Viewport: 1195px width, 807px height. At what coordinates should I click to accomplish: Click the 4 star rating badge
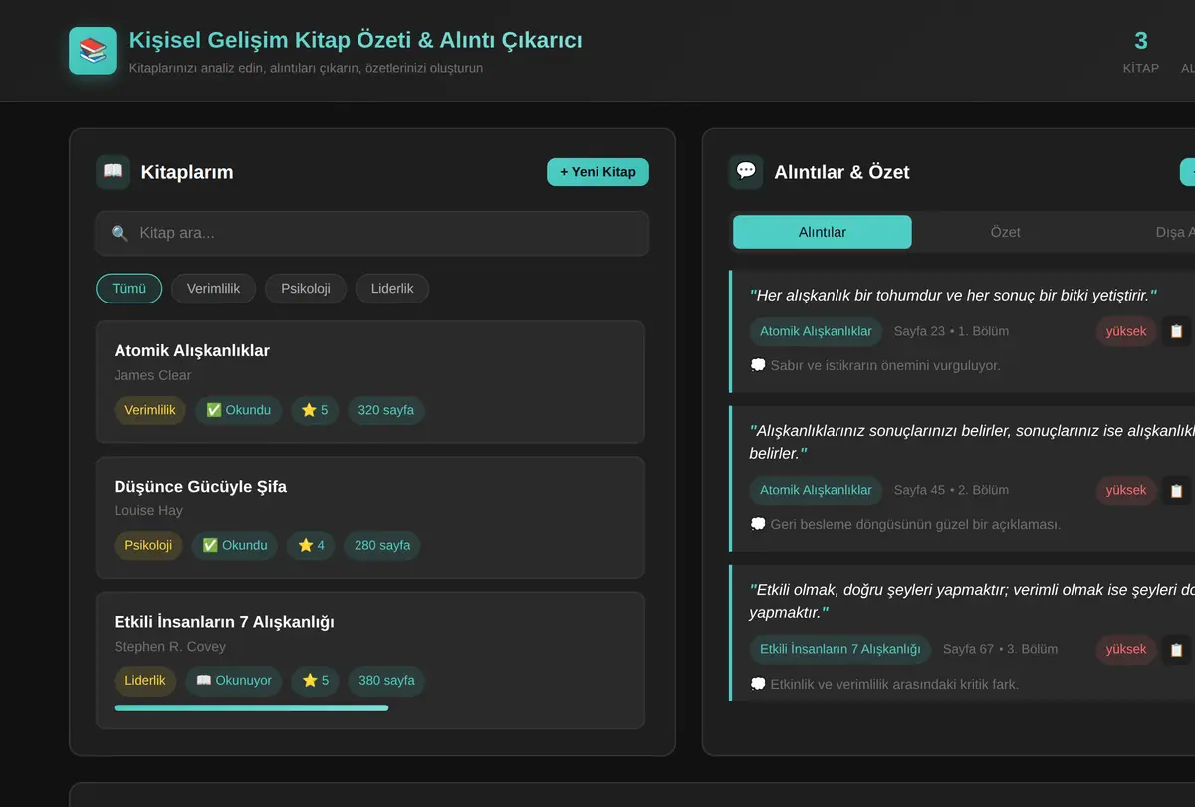pos(312,545)
